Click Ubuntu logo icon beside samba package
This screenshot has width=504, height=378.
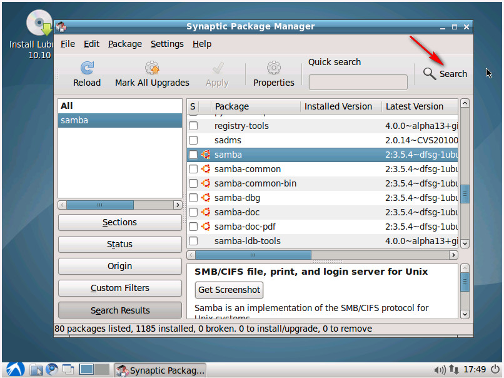click(x=206, y=155)
